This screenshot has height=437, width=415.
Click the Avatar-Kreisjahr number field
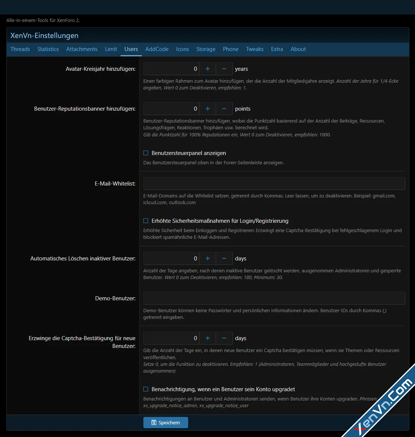pyautogui.click(x=171, y=69)
